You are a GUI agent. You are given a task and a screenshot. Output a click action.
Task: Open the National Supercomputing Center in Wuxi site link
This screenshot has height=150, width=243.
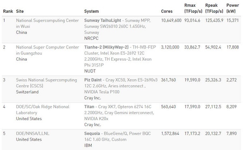(47, 23)
